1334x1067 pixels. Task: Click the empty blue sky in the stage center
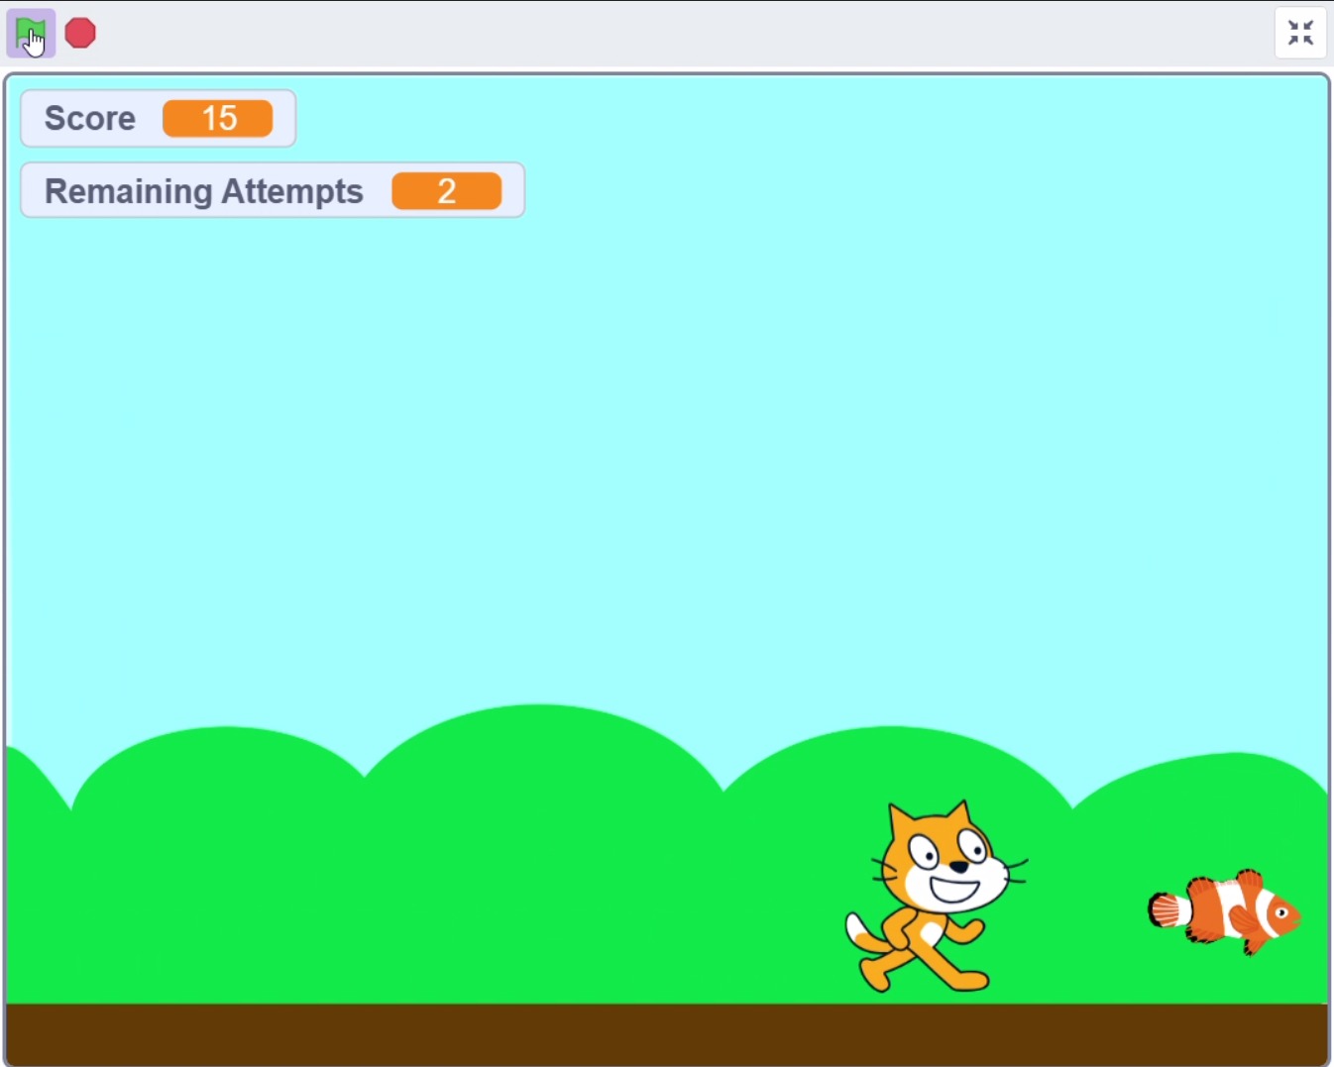tap(666, 446)
